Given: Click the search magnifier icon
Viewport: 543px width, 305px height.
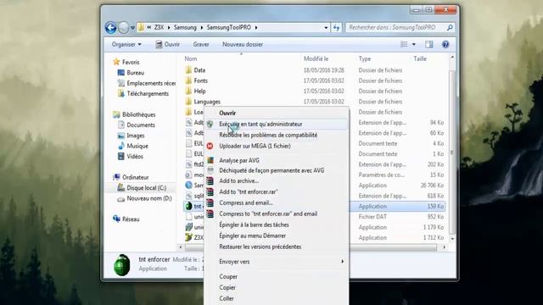Looking at the screenshot, I should click(450, 27).
